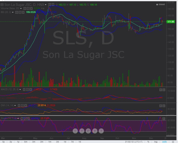Image resolution: width=178 pixels, height=143 pixels.
Task: Select the 2m time range
Action: (x=42, y=142)
